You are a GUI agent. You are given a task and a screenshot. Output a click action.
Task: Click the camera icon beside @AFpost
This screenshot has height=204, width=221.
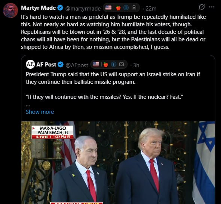click(122, 64)
